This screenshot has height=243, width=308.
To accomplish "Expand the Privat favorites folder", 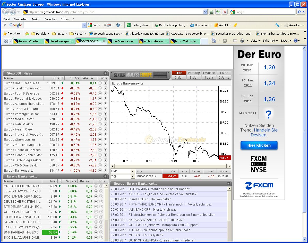I will pos(59,33).
